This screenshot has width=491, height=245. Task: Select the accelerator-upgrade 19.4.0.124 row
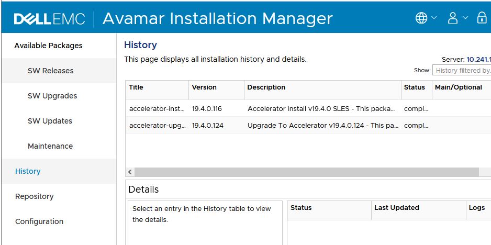pyautogui.click(x=262, y=126)
